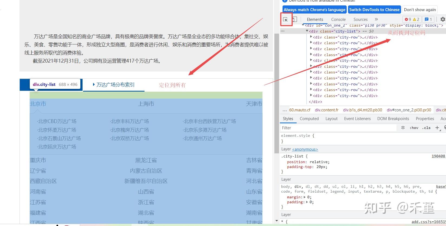The height and width of the screenshot is (226, 446).
Task: Toggle CSS layers view icon
Action: coord(403,128)
